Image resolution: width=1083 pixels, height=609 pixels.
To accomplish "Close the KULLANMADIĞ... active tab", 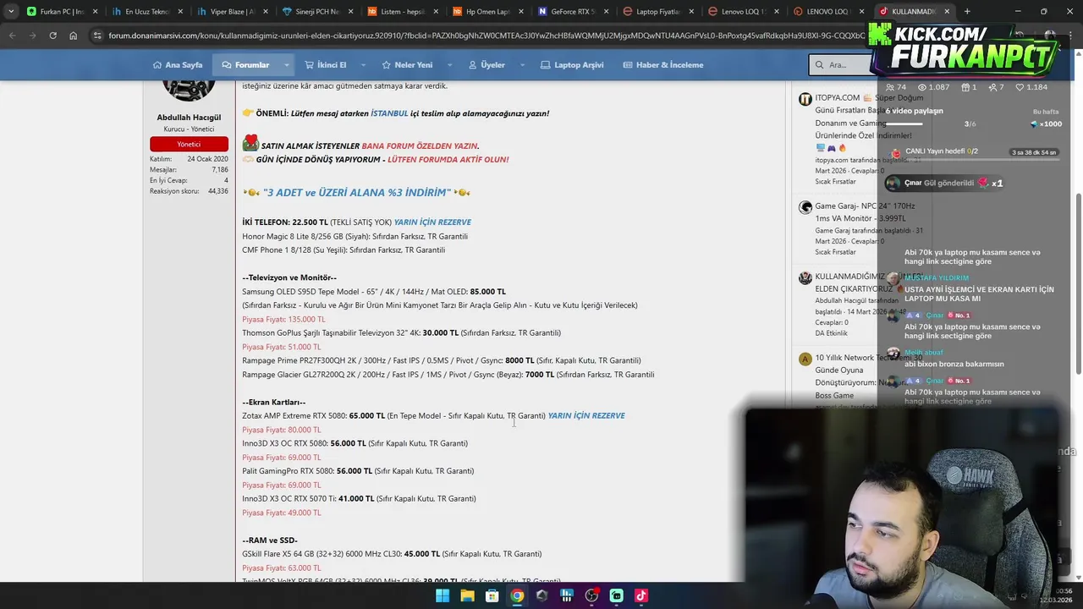I will coord(947,12).
